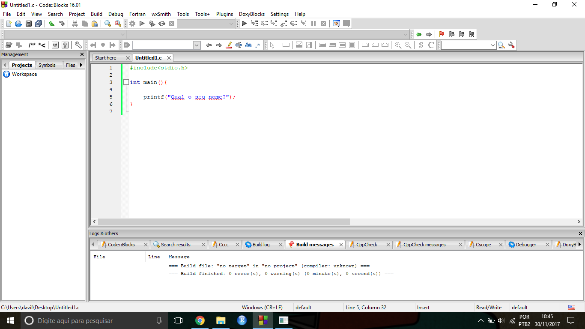The height and width of the screenshot is (329, 585).
Task: Open the Windows Start menu
Action: [x=9, y=320]
